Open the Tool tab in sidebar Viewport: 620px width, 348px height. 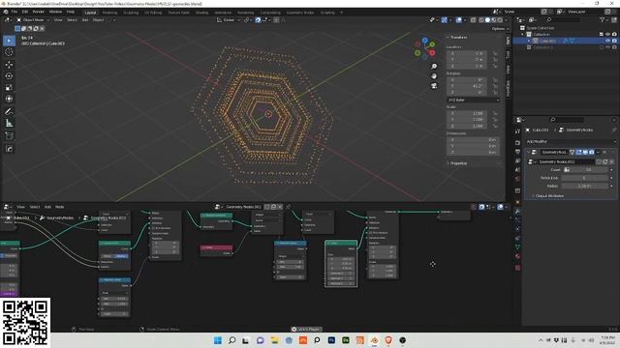508,55
